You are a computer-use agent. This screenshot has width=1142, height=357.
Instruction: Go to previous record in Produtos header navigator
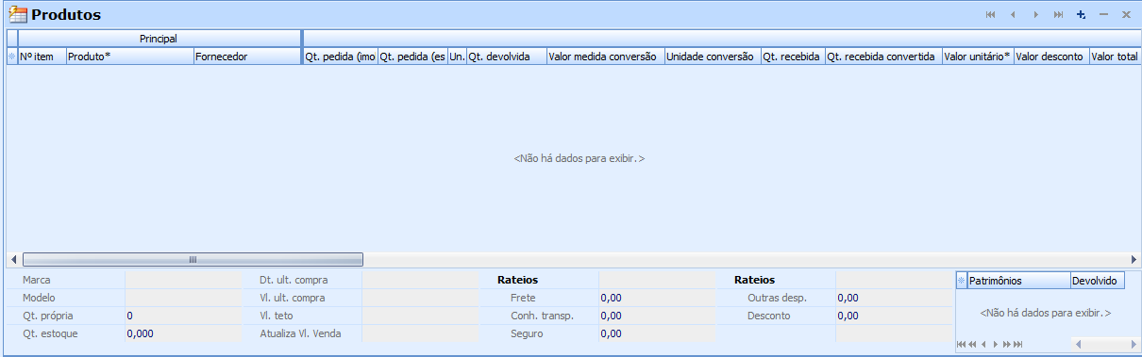coord(1013,15)
